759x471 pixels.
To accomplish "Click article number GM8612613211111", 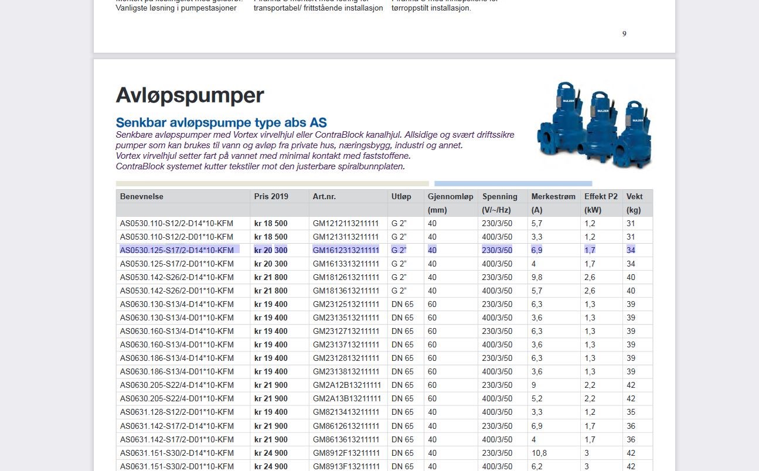I will click(346, 426).
